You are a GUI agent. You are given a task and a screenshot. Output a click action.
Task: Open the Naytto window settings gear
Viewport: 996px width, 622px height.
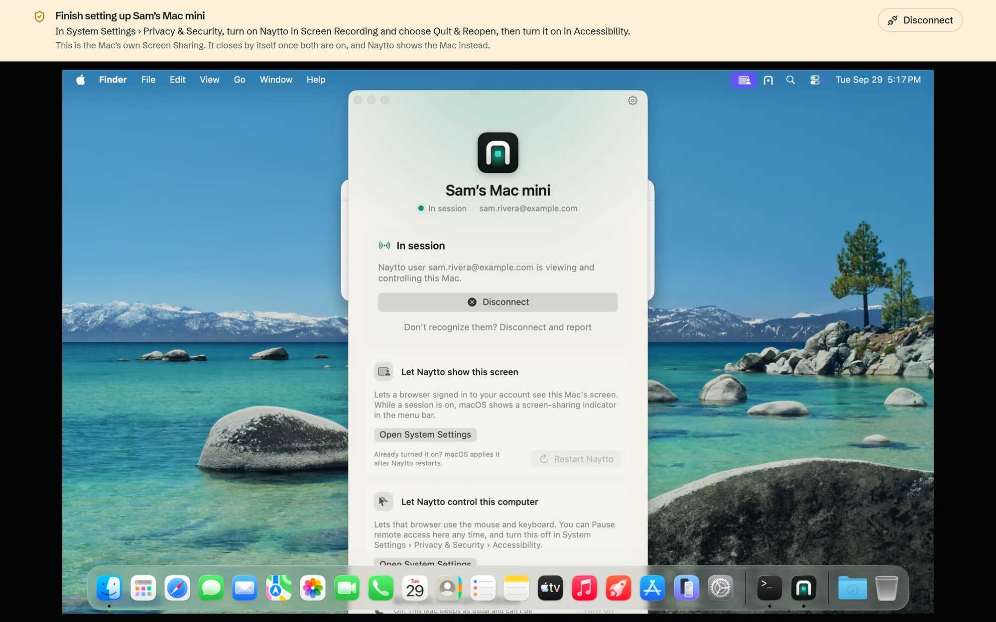632,101
